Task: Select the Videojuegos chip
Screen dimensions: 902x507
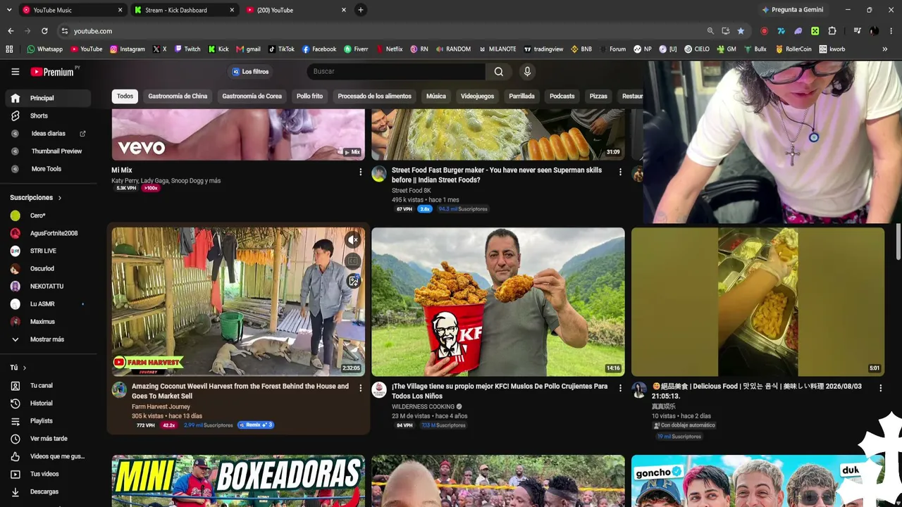Action: [477, 96]
